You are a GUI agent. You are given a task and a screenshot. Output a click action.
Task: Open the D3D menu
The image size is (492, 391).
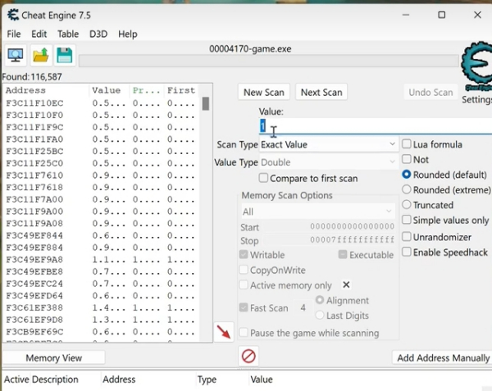(x=98, y=34)
